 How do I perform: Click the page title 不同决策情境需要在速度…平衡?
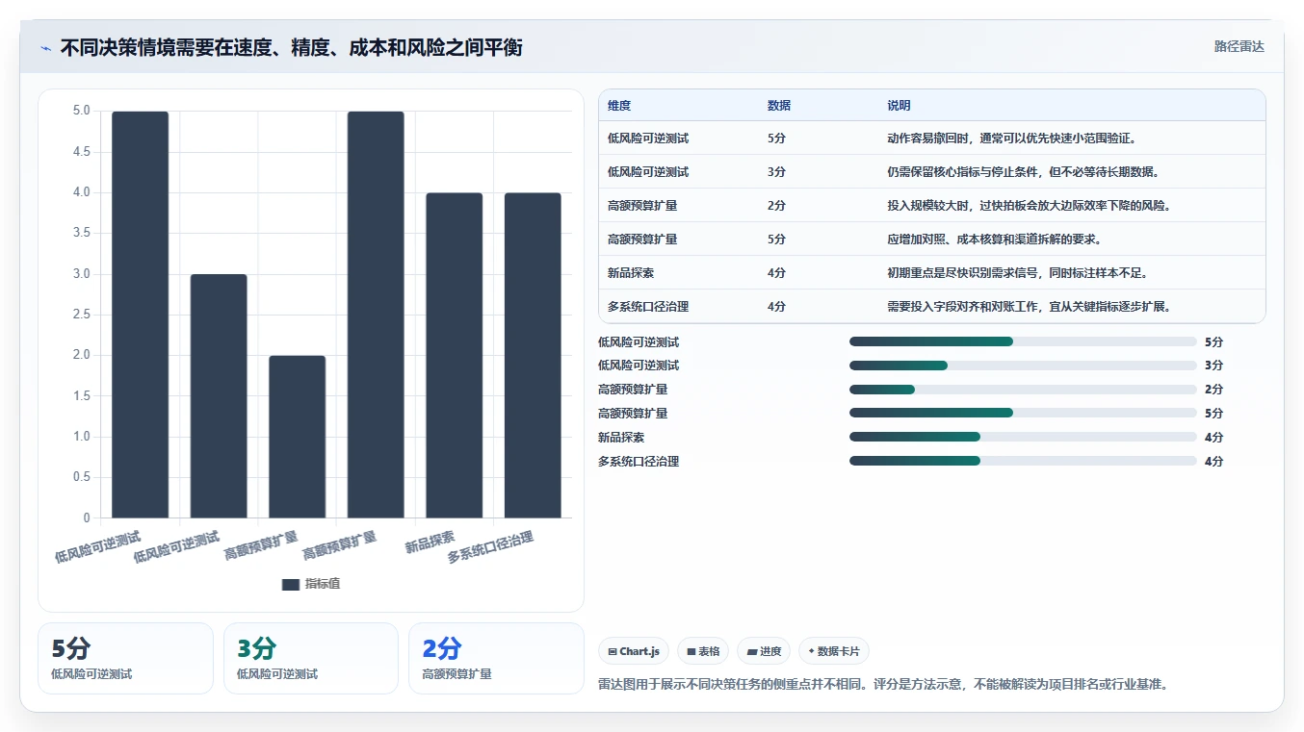[291, 47]
